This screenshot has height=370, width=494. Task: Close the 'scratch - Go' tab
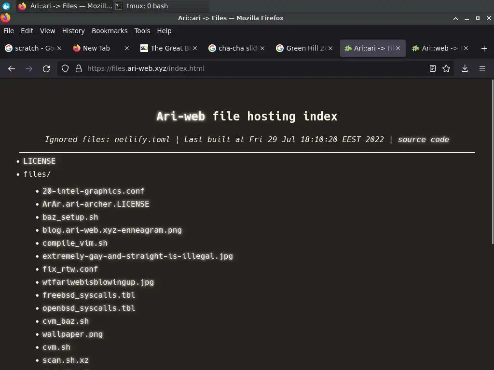click(59, 48)
